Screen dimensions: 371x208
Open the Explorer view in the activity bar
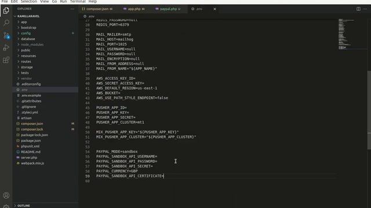6,10
